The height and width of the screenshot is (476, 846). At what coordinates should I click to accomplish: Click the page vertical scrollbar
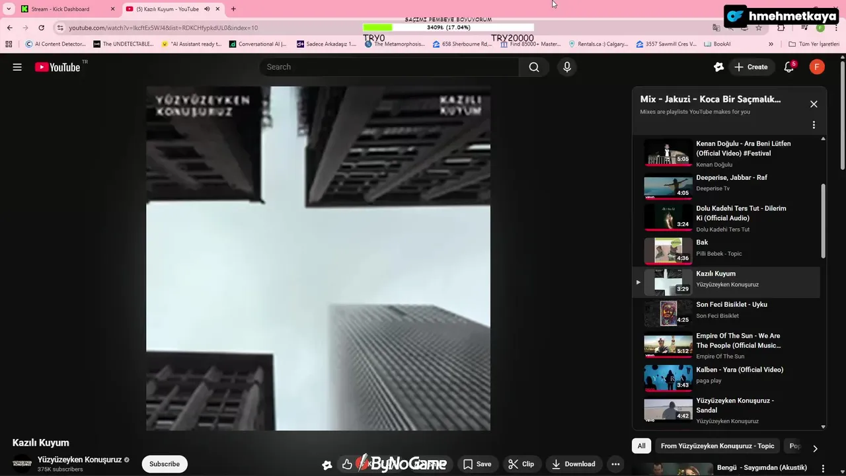842,116
